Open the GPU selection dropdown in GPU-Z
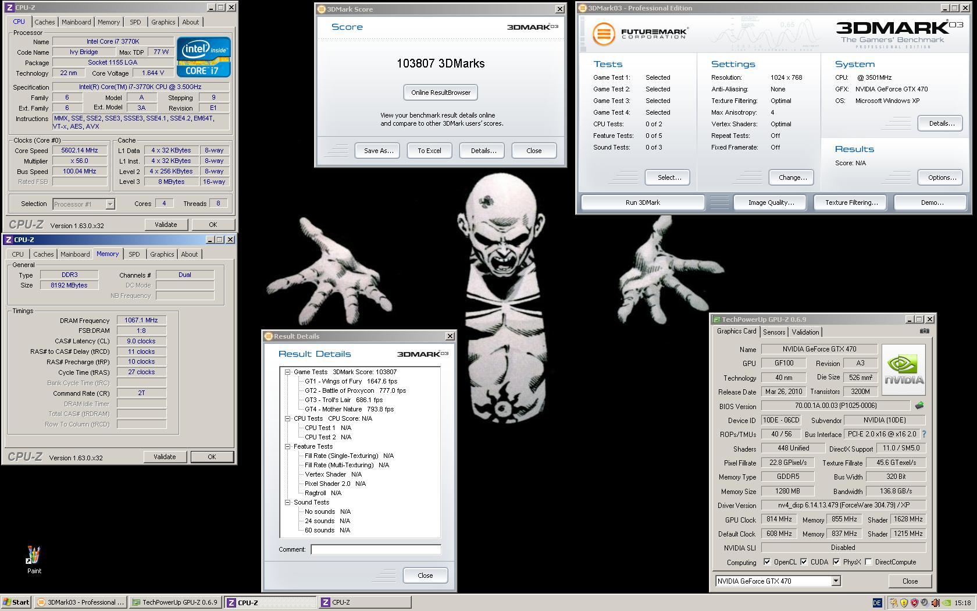 836,581
